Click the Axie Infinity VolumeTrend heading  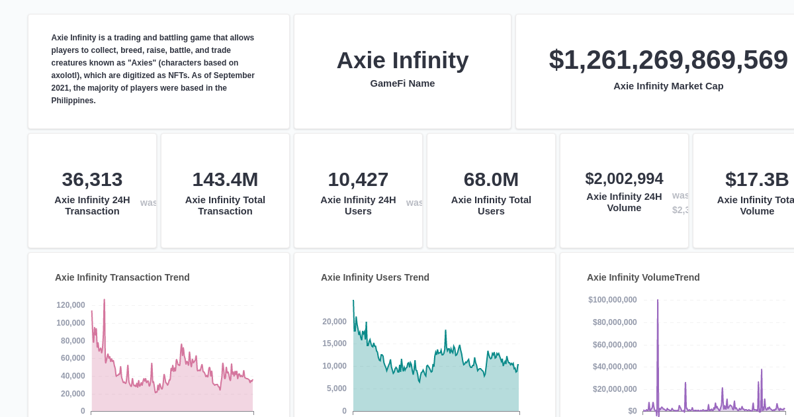[x=643, y=277]
